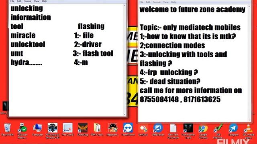Launch VLC media player shortcut
Viewport: 257px width, 144px height.
point(249,131)
